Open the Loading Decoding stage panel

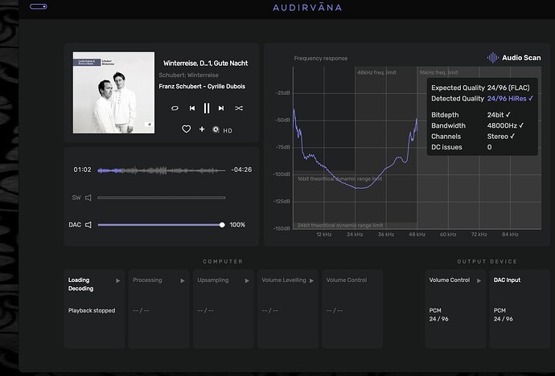click(93, 307)
